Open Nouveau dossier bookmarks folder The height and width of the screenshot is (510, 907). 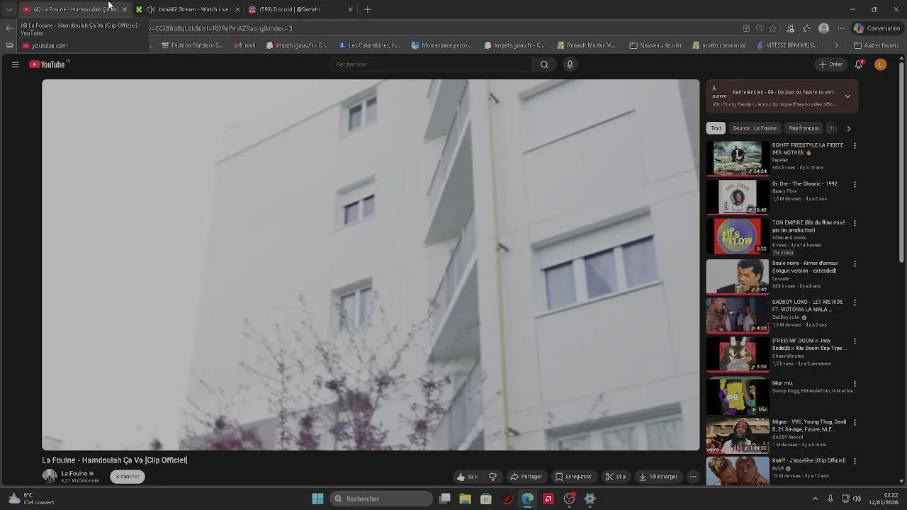tap(655, 45)
